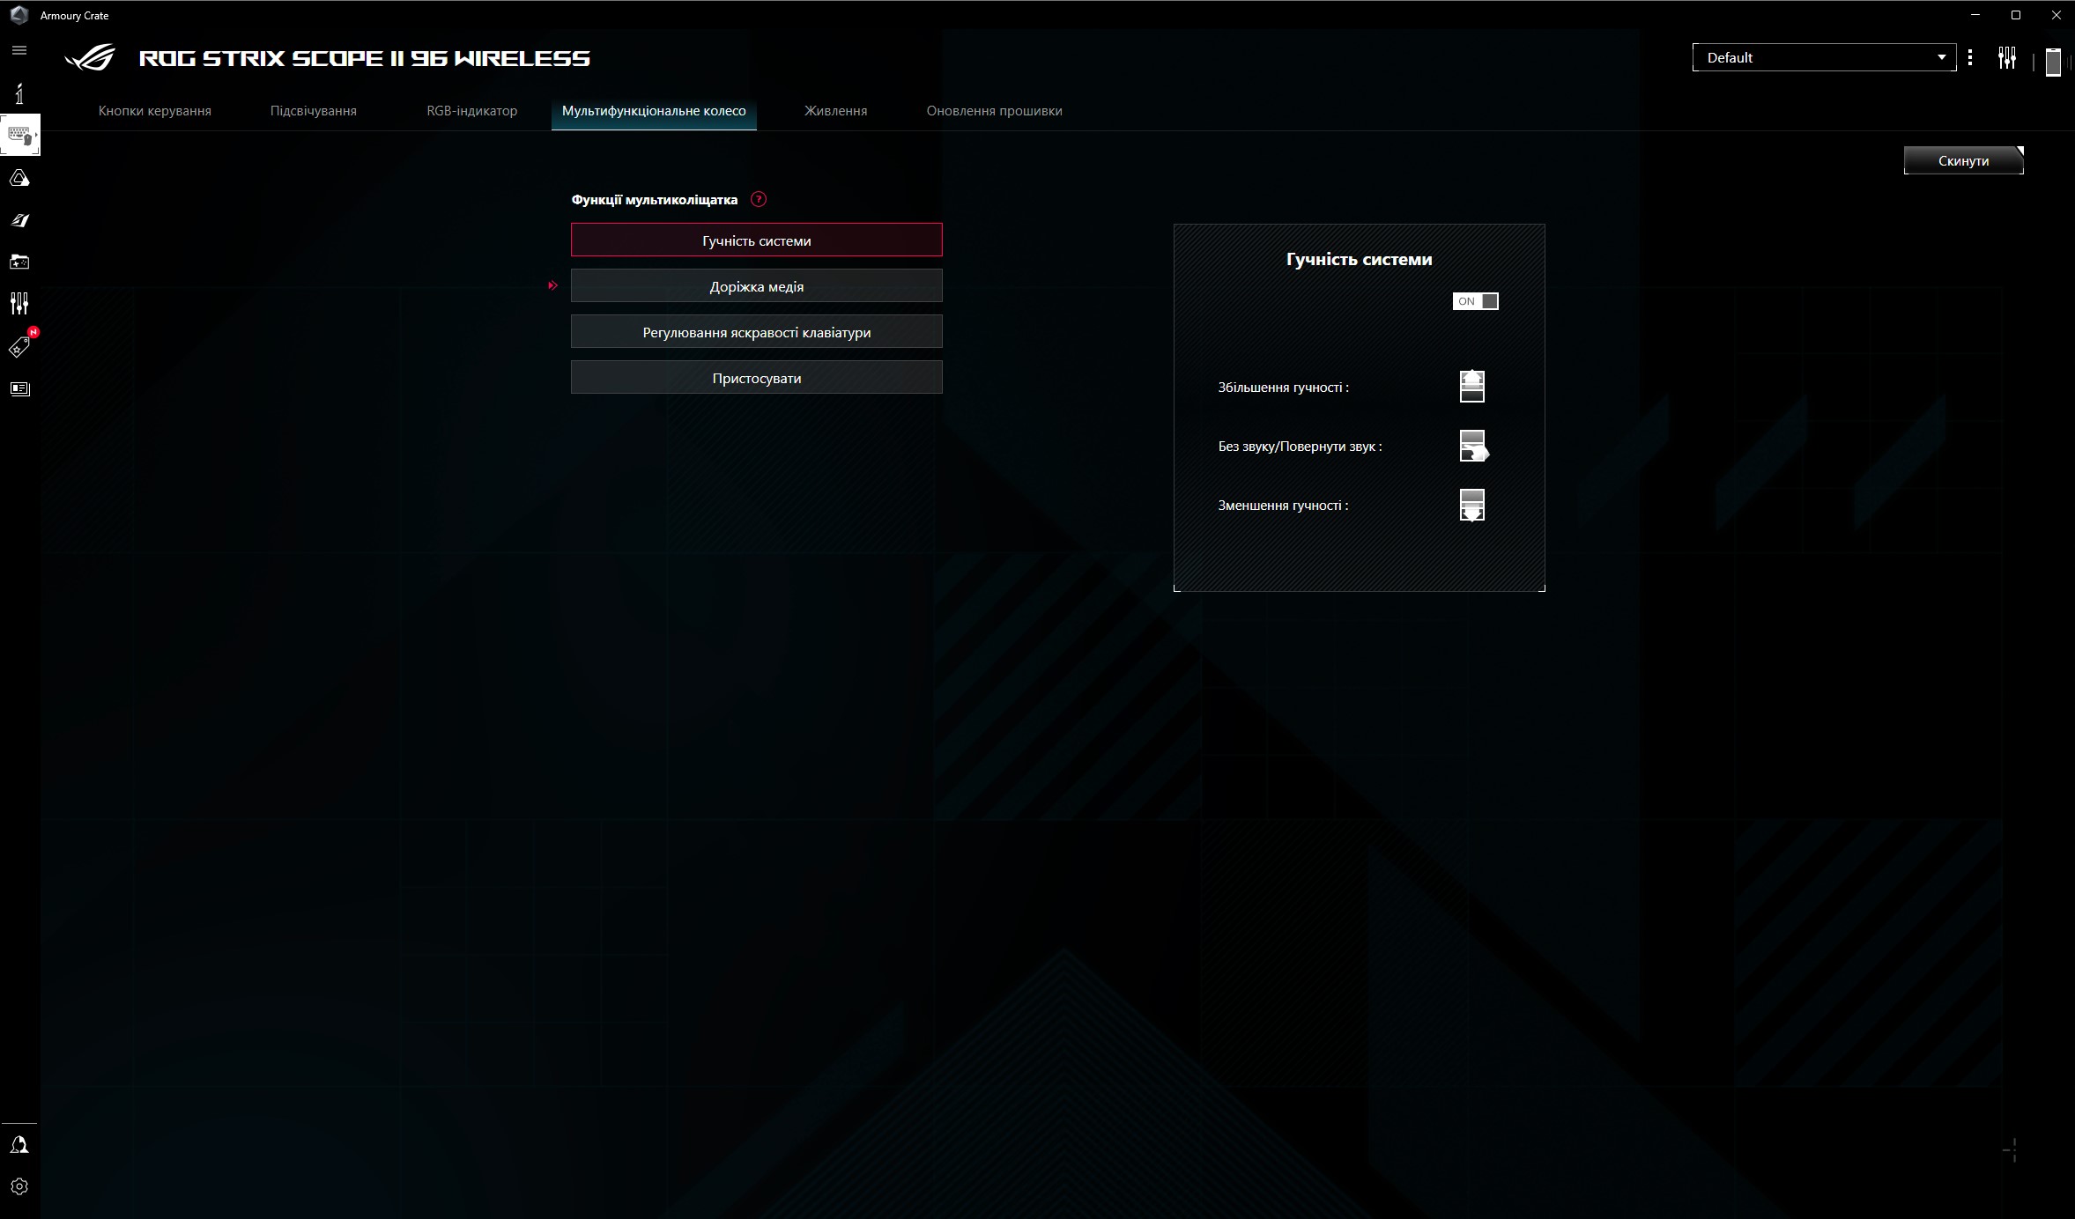The image size is (2075, 1219).
Task: Expand the Default profile dropdown
Action: click(x=1823, y=58)
